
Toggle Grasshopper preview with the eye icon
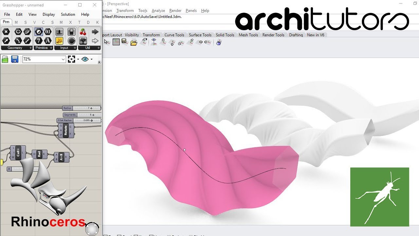85,59
